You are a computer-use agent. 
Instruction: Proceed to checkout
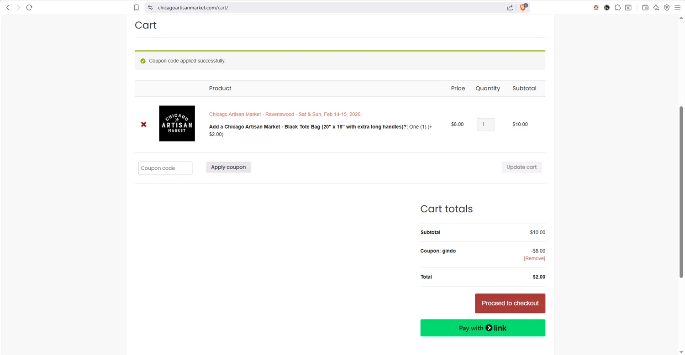pos(510,303)
